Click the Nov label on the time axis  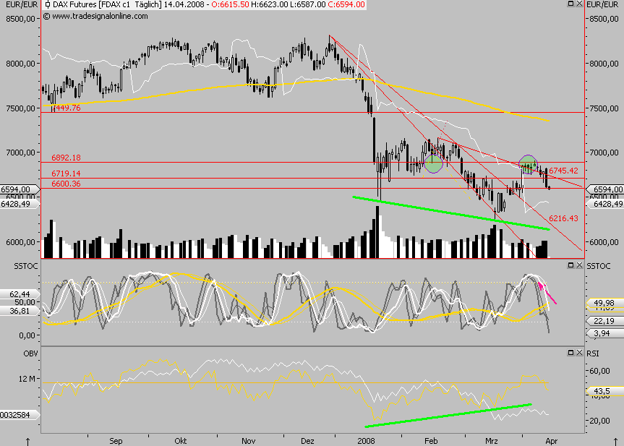[x=248, y=441]
